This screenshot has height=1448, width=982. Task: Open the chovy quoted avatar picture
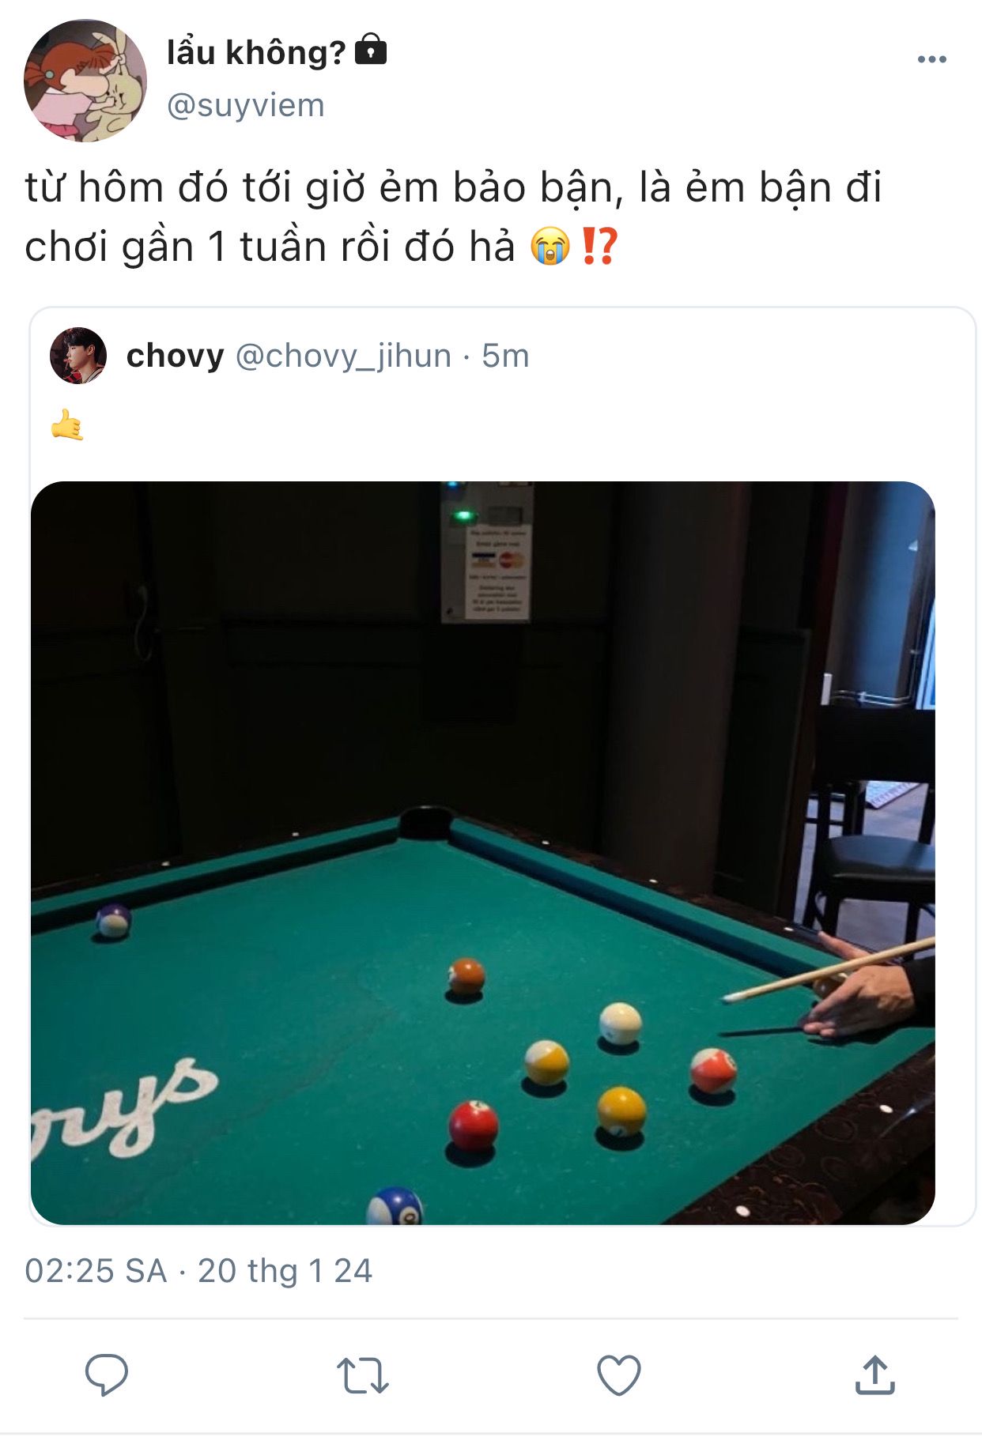(x=78, y=356)
